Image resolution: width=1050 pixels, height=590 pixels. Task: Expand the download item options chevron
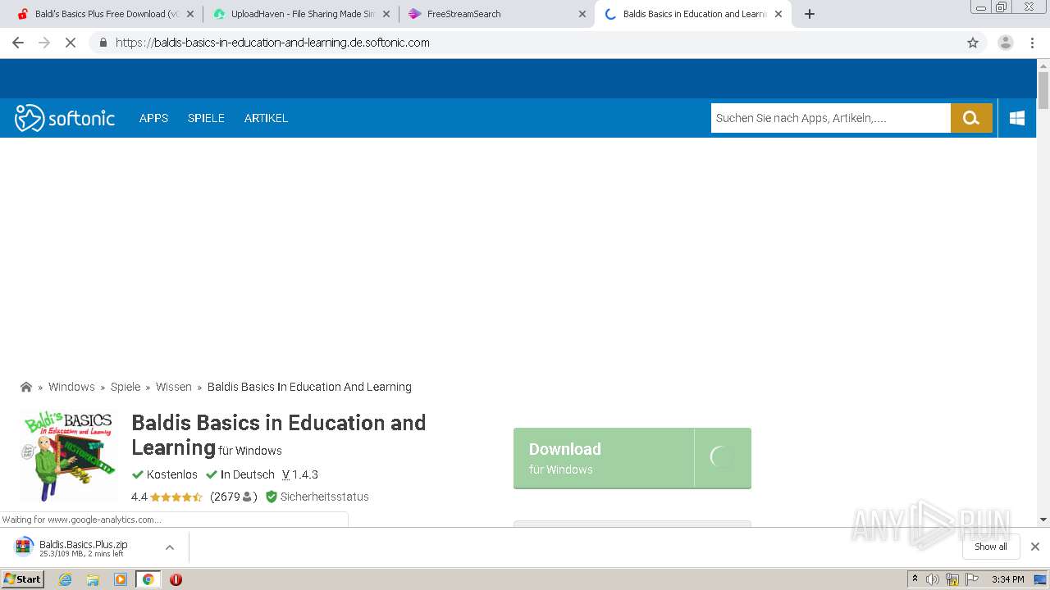pos(170,547)
